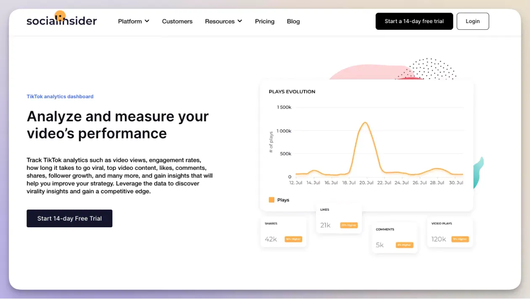This screenshot has width=530, height=299.
Task: Click the VIDEO PLAYS 120k stat card
Action: click(450, 232)
